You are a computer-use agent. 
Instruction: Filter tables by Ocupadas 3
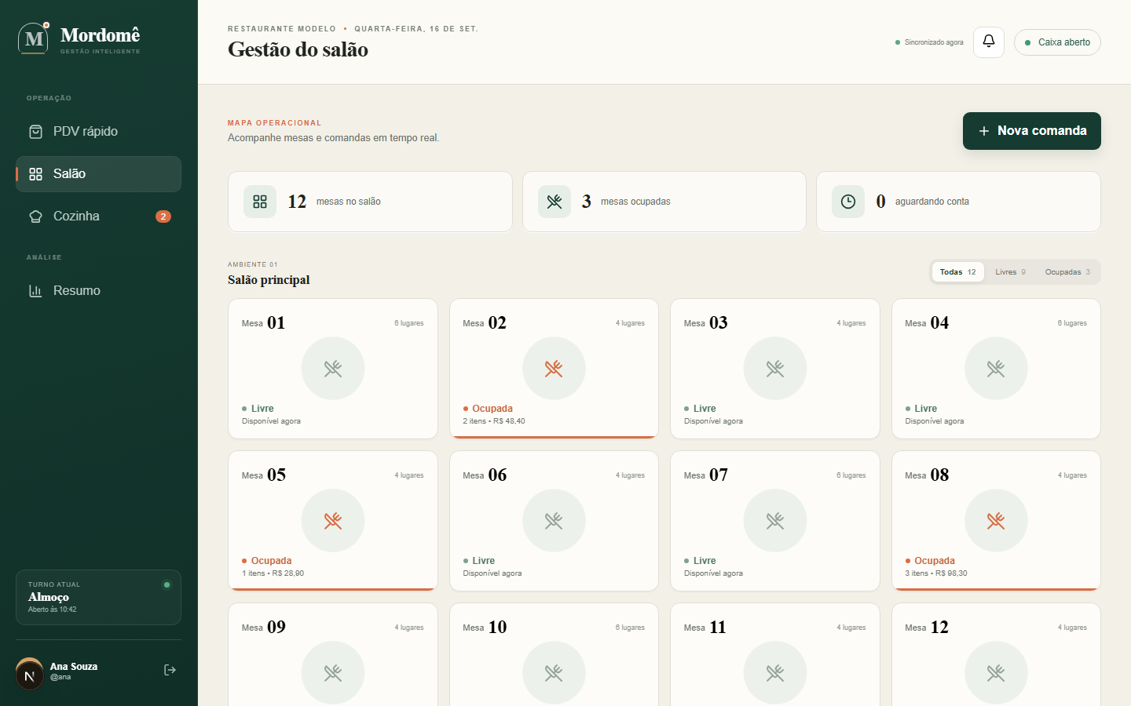click(1067, 272)
